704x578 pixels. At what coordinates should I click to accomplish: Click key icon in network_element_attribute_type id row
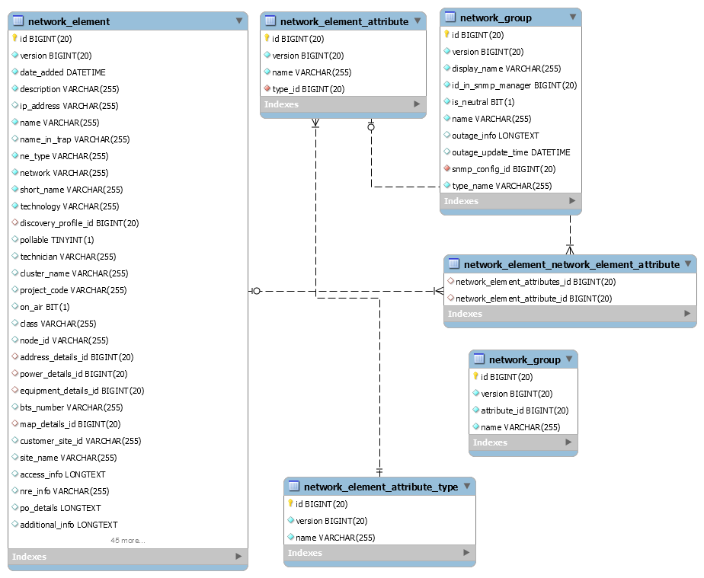point(290,503)
